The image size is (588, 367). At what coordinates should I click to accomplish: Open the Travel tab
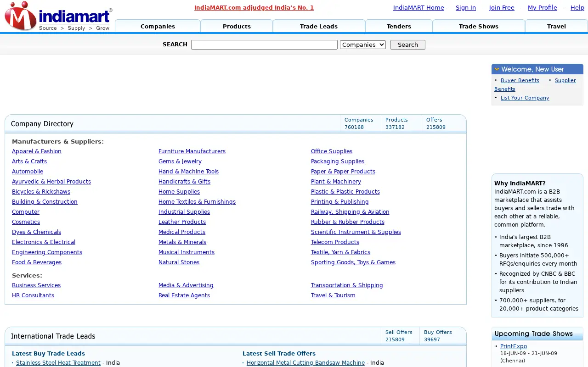[556, 26]
